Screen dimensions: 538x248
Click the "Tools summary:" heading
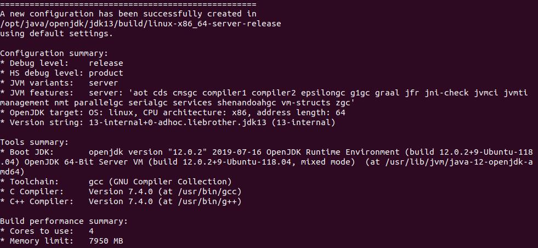coord(34,142)
